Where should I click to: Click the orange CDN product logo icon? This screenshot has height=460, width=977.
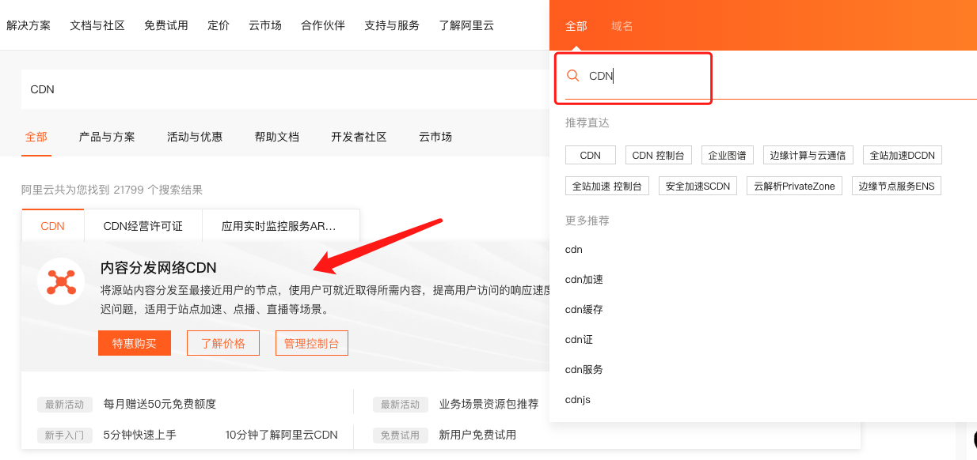tap(62, 281)
